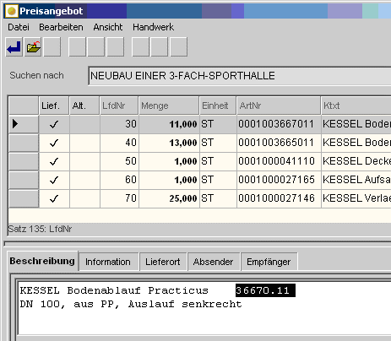Screen dimensions: 391x341
Task: Switch to the Information tab
Action: point(108,262)
